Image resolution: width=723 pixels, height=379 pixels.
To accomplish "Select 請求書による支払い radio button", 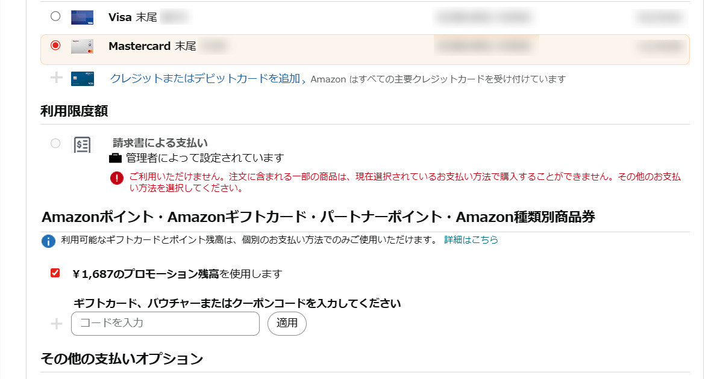I will [x=55, y=143].
